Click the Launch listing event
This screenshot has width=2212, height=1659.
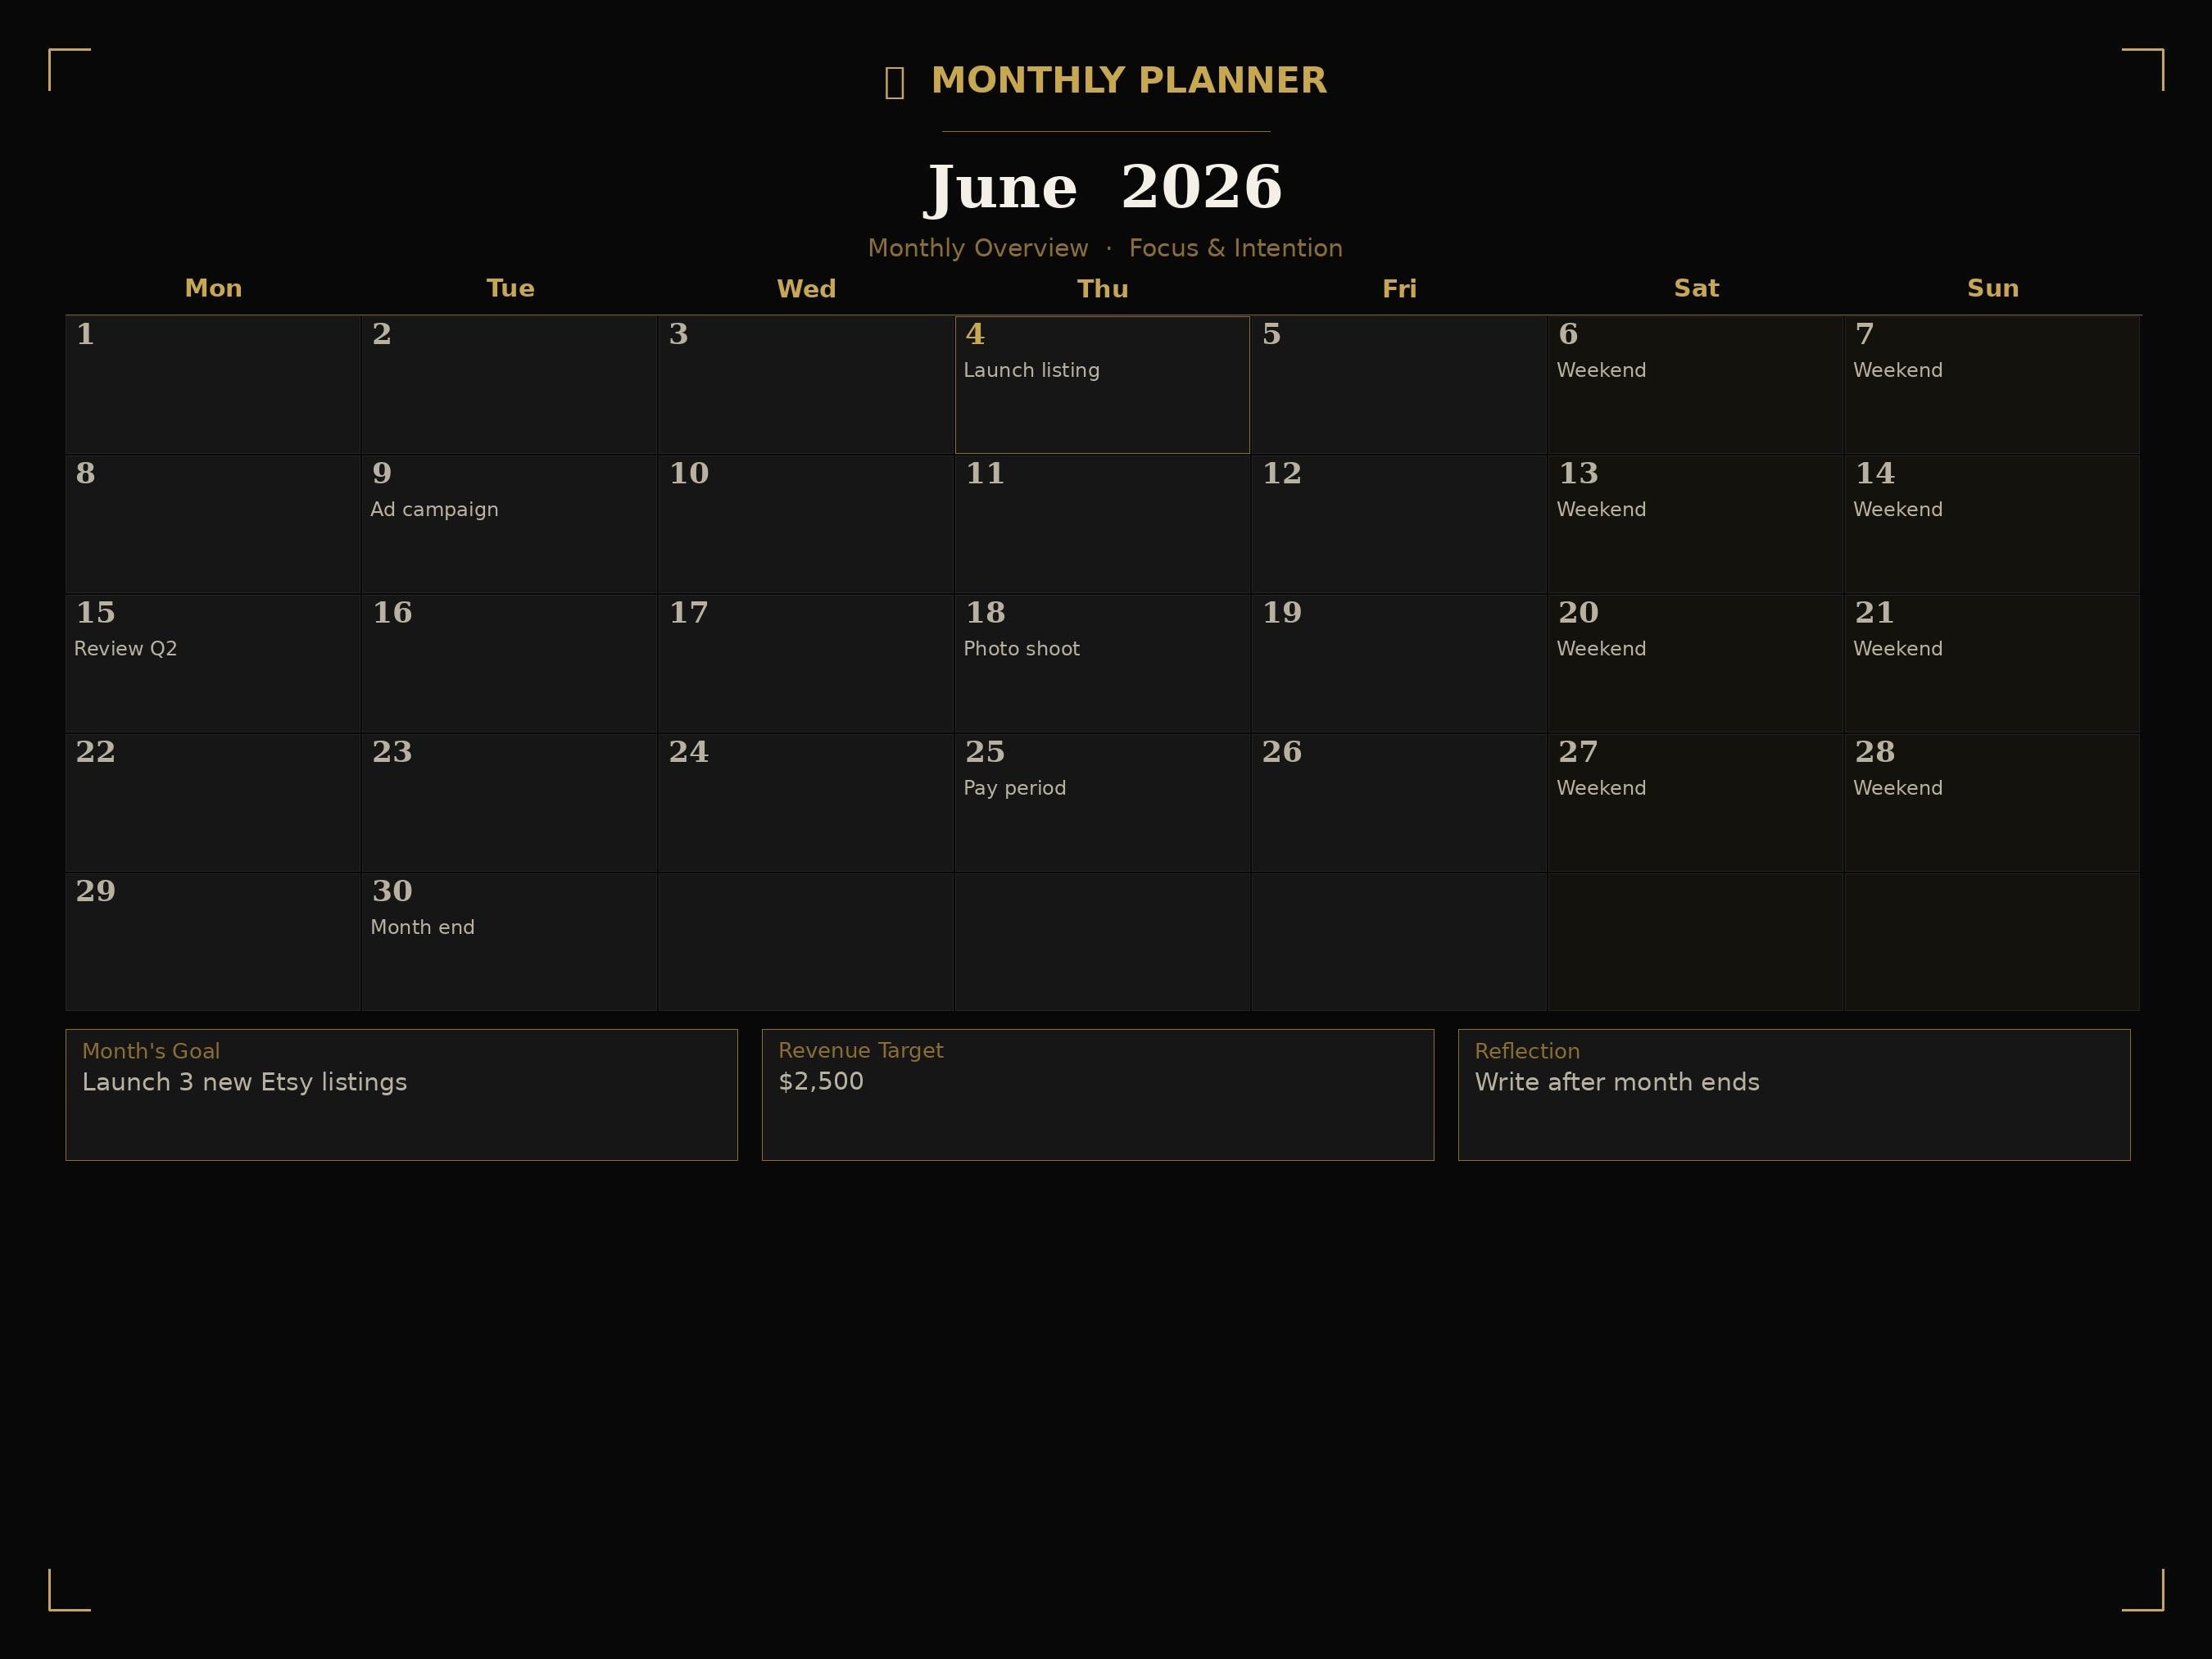(1031, 370)
